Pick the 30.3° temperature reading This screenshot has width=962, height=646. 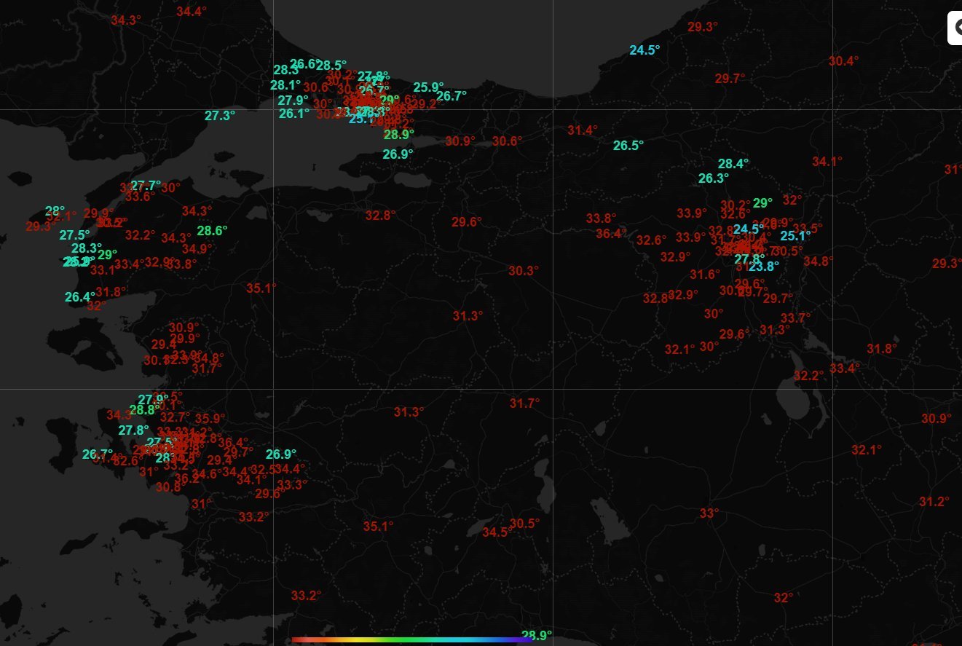pos(524,271)
